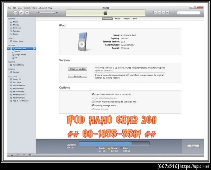Open the Controls menu
Viewport: 211px width, 170px height.
point(27,8)
